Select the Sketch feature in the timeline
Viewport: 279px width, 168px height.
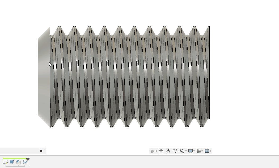tap(5, 162)
